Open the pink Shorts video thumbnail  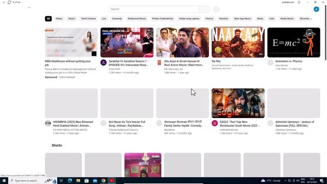pos(143,165)
